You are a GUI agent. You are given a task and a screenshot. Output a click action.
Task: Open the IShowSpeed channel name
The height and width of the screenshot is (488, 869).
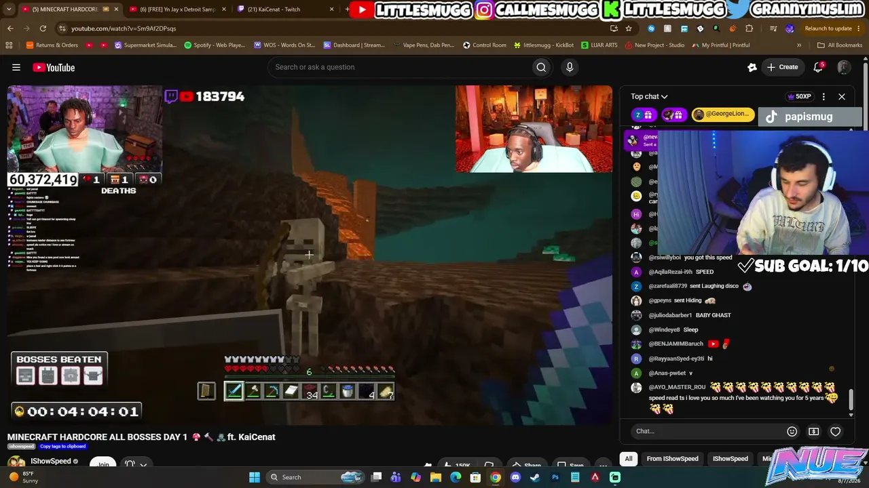tap(51, 462)
